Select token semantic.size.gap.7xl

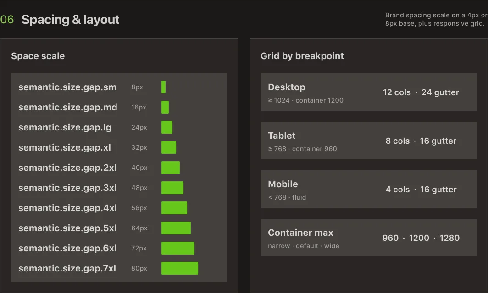pyautogui.click(x=67, y=268)
